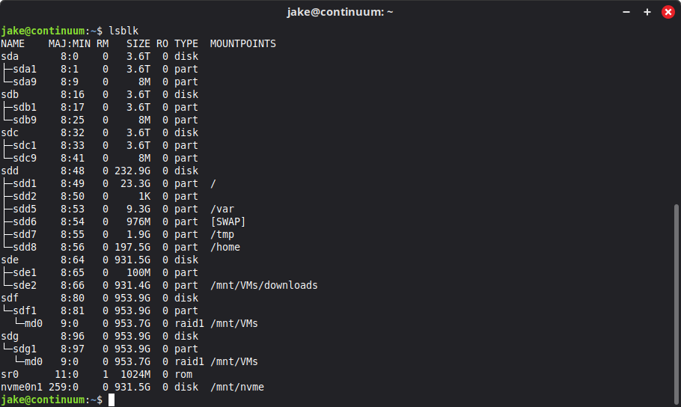
Task: Click the NAME column header
Action: point(13,43)
